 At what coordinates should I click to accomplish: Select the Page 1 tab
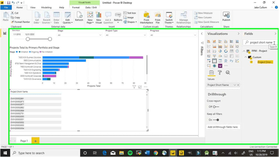pyautogui.click(x=24, y=141)
